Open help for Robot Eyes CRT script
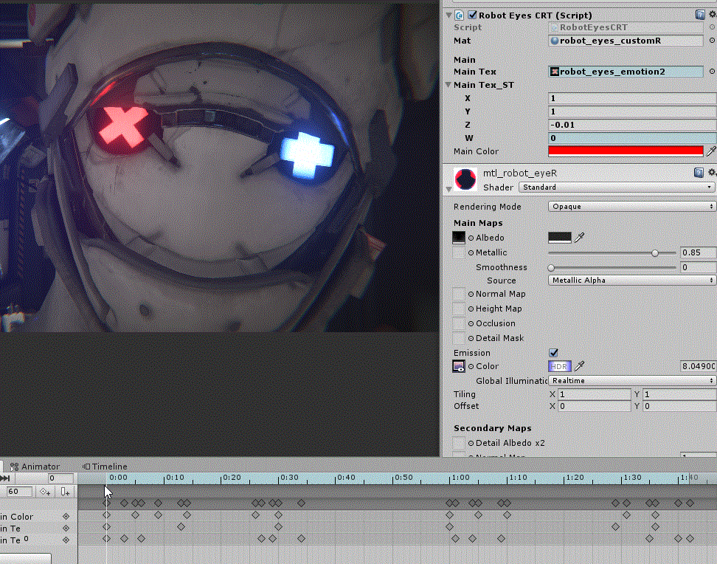Screen dimensions: 717x564 699,15
